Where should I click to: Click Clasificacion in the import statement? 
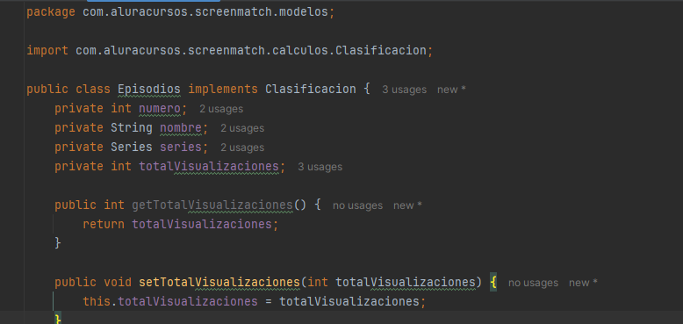pos(381,51)
